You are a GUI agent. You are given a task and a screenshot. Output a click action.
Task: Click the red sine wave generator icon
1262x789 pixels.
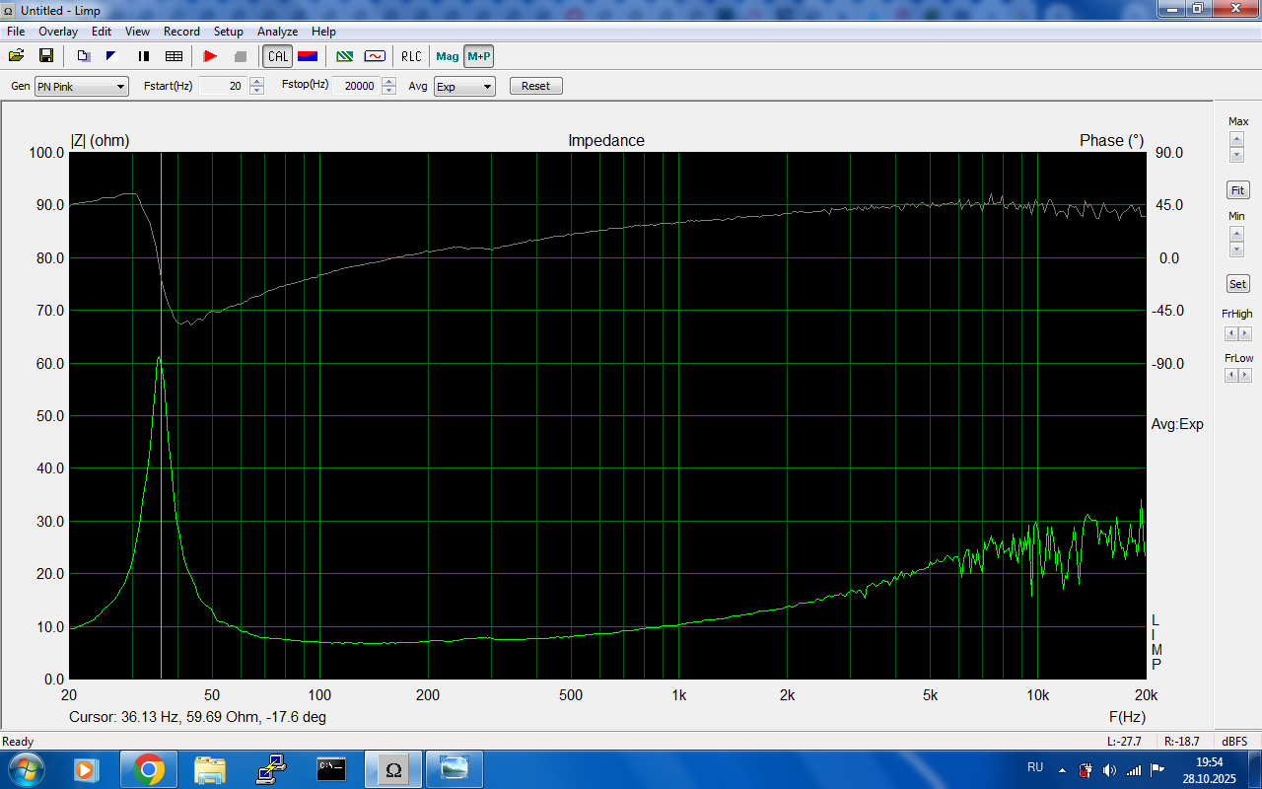click(x=375, y=56)
